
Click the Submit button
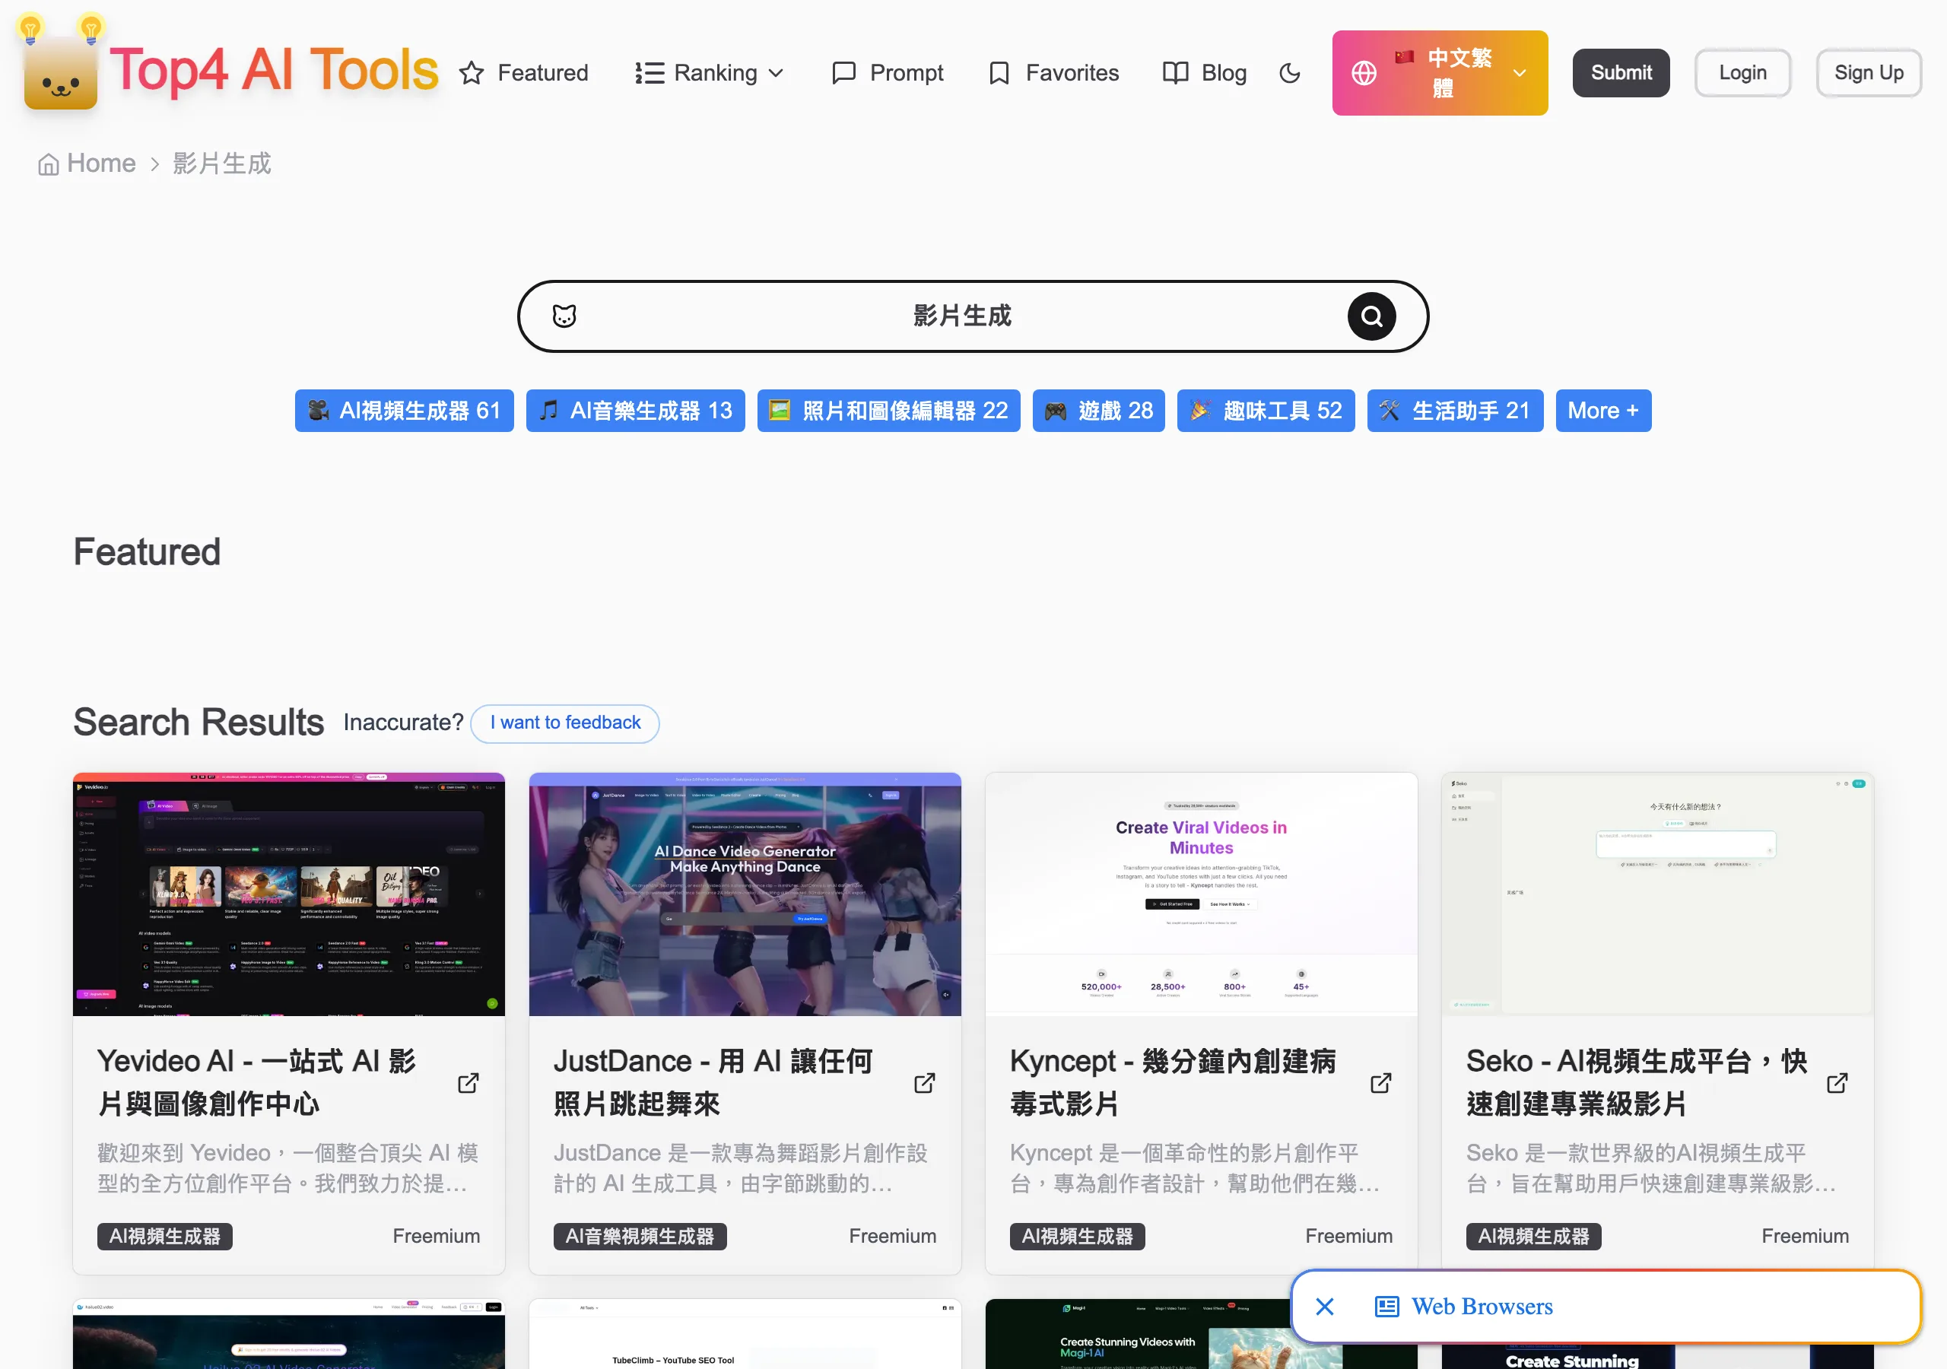tap(1621, 73)
